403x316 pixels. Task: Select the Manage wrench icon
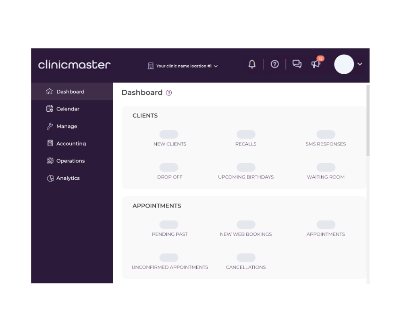coord(49,126)
